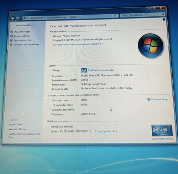
Task: Expand the arrow after System and Security breadcrumb
Action: [68, 17]
